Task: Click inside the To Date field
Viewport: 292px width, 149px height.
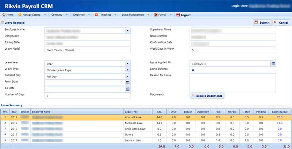Action: 85,89
